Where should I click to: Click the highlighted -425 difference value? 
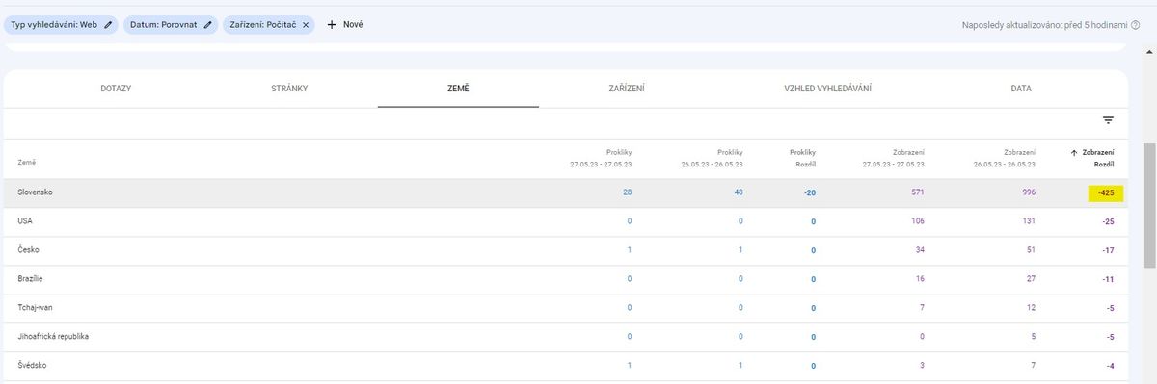1106,192
